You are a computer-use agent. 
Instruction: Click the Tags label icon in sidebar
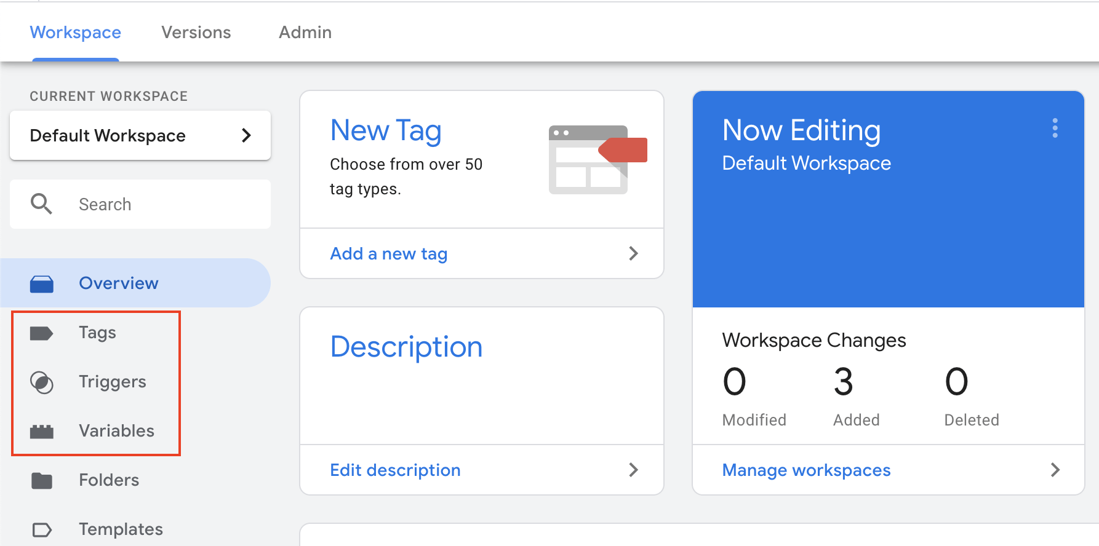point(42,333)
